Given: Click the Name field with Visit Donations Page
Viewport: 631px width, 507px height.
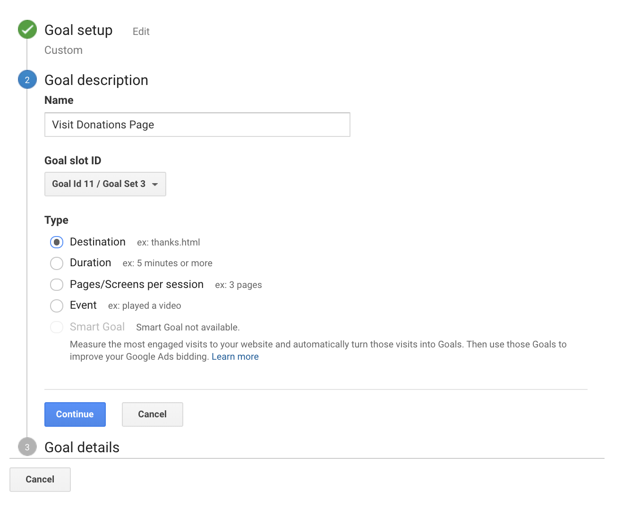Looking at the screenshot, I should pos(197,125).
